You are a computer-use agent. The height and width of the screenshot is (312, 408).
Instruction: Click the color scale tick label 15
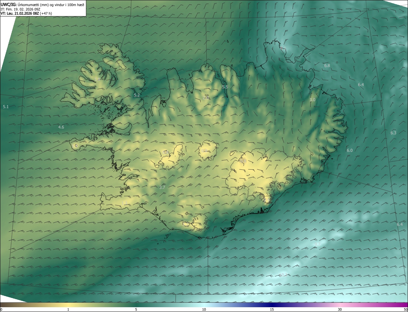coord(272,310)
